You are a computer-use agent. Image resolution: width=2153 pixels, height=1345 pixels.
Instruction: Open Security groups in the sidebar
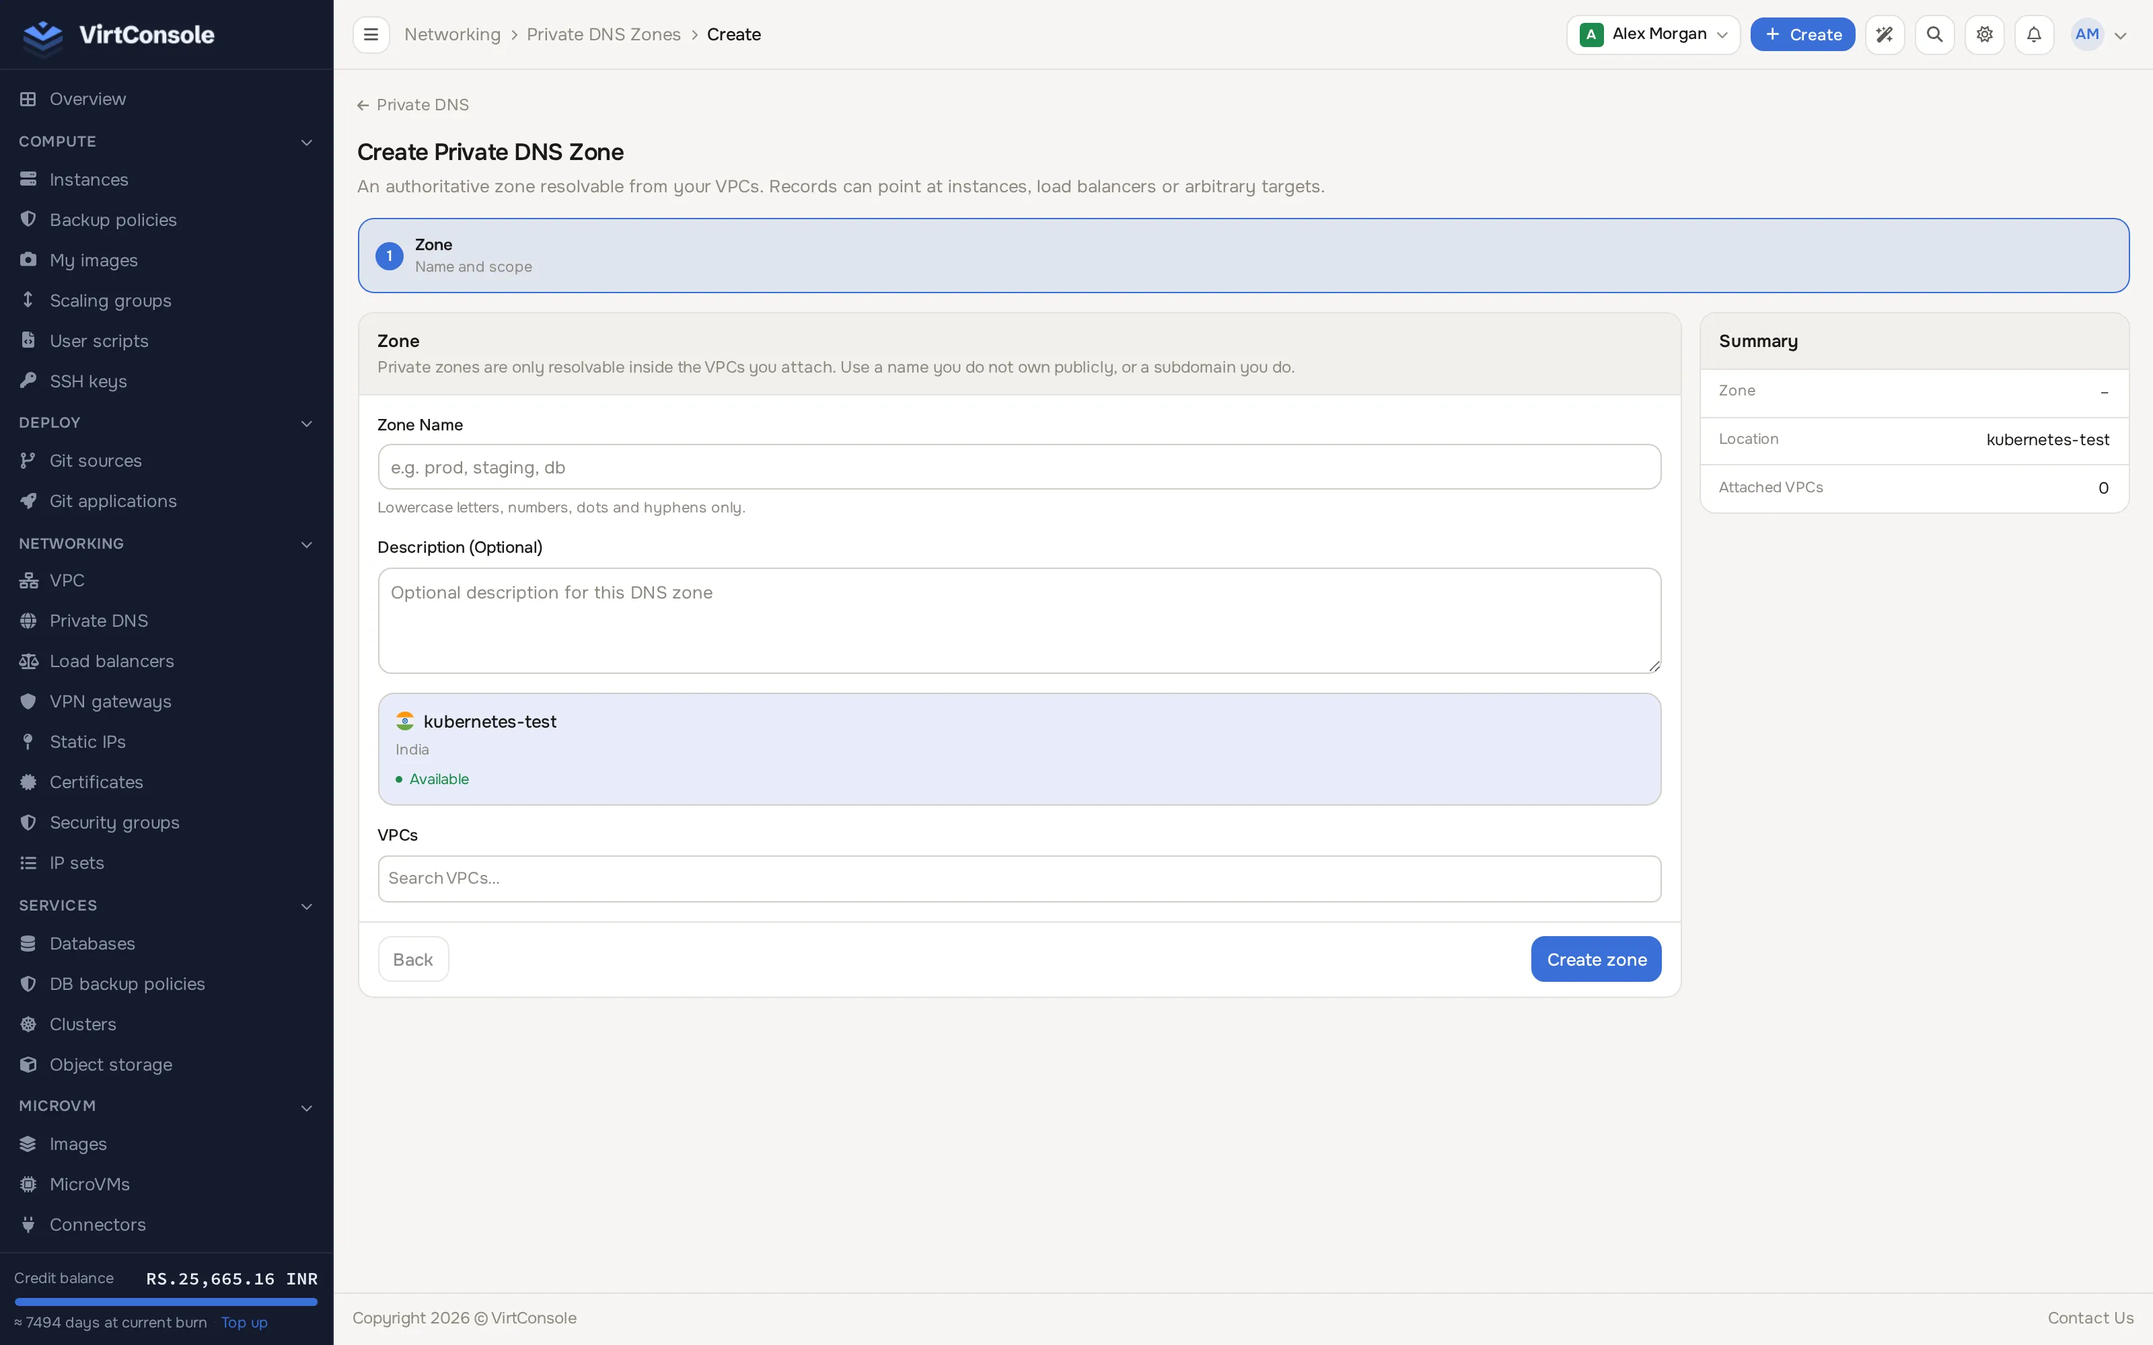[x=114, y=823]
